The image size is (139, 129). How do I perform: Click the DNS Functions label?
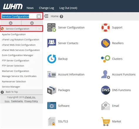click(x=121, y=90)
